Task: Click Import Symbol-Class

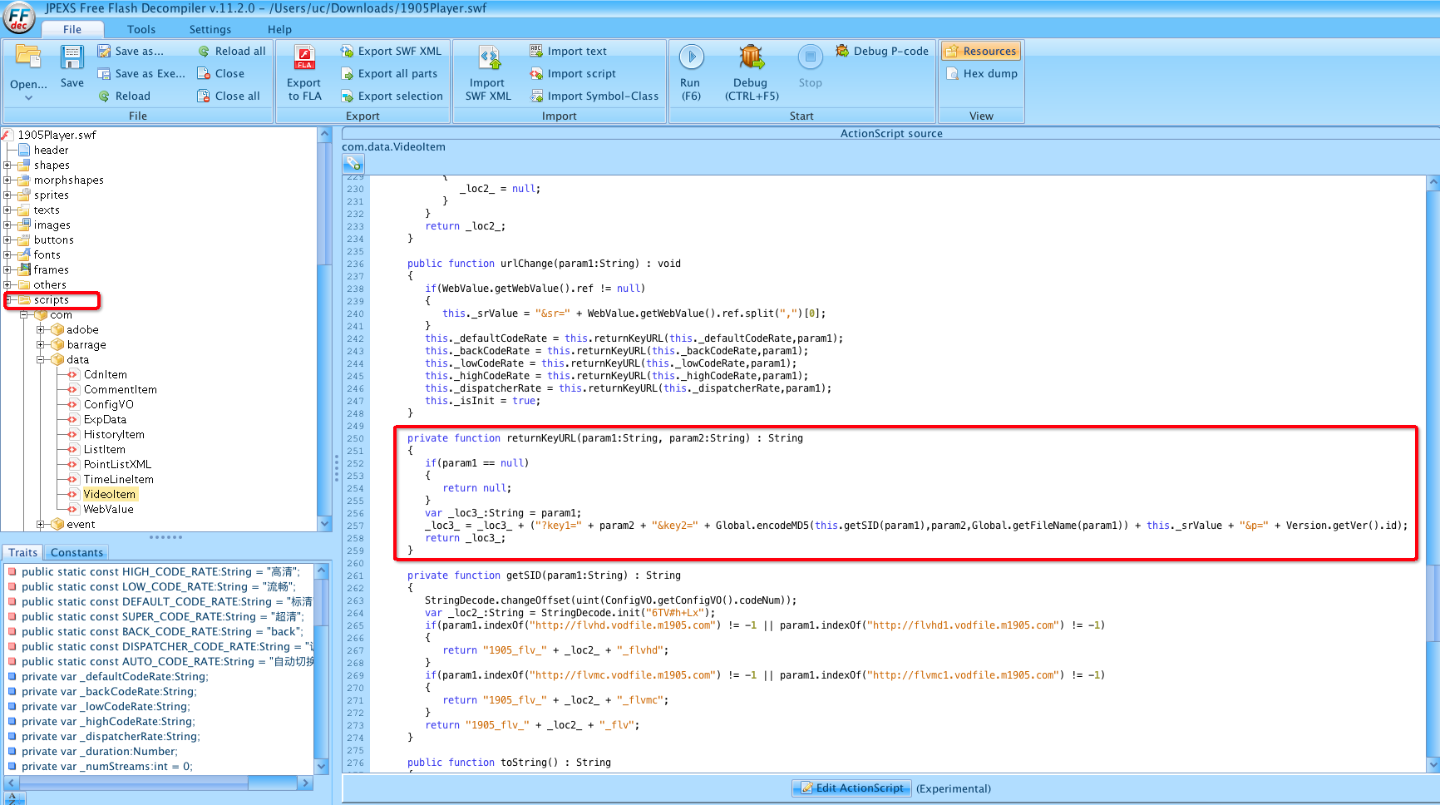Action: tap(594, 96)
